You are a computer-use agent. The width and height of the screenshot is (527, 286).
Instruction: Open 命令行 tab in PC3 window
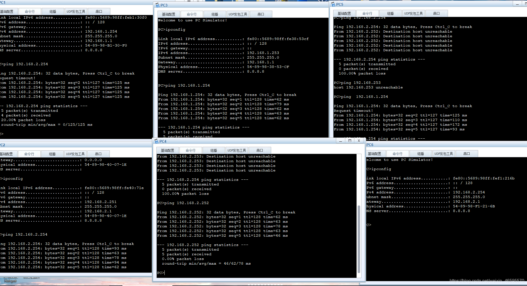tap(192, 14)
